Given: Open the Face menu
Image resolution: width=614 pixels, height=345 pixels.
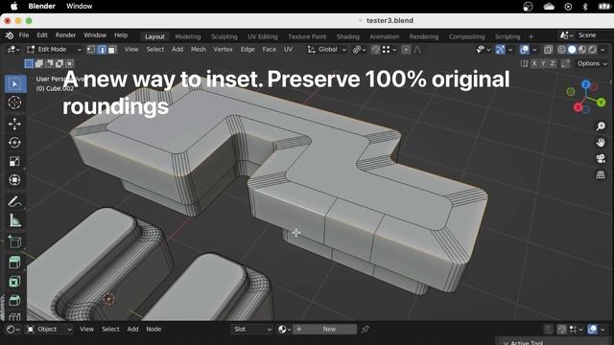Looking at the screenshot, I should (269, 50).
